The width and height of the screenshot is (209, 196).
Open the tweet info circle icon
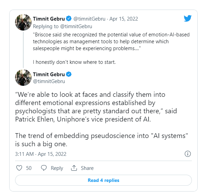tap(188, 153)
